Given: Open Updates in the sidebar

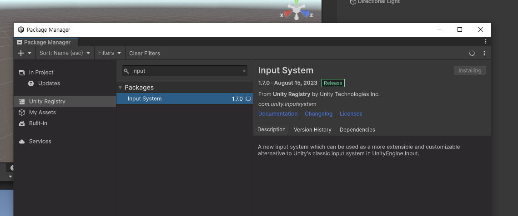Looking at the screenshot, I should [x=65, y=83].
